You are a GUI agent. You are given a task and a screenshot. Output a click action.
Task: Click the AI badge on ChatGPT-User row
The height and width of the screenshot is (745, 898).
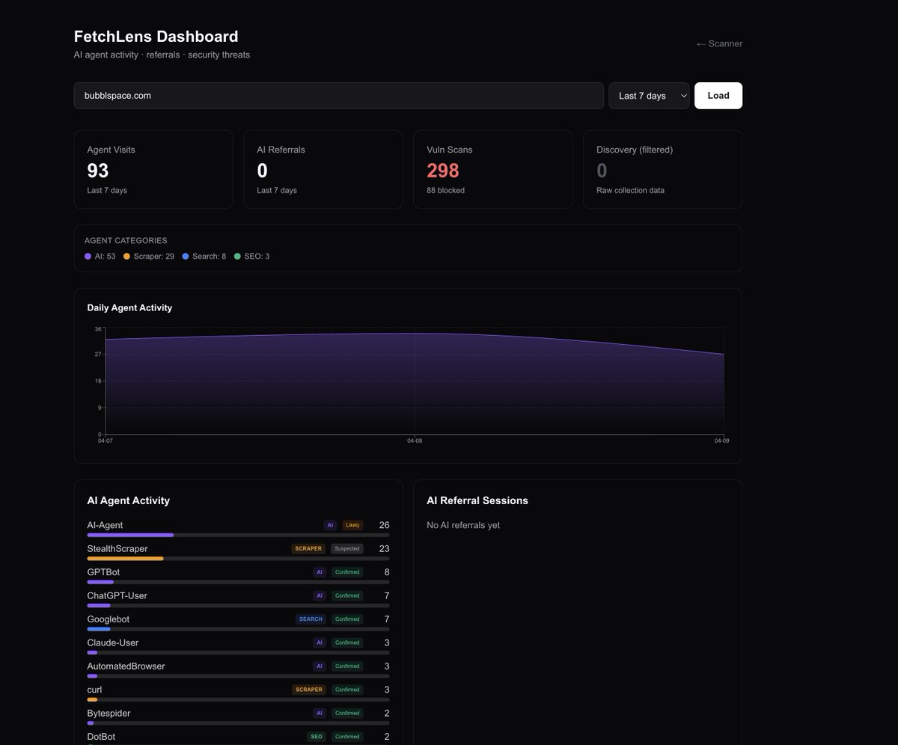(x=320, y=595)
